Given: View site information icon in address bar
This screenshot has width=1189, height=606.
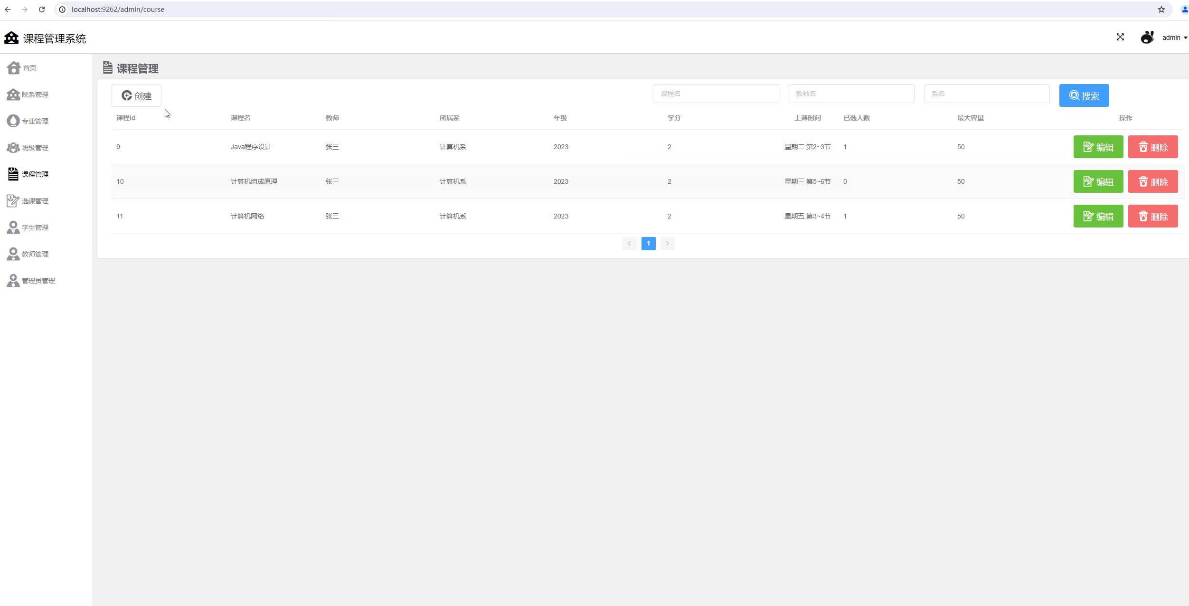Looking at the screenshot, I should click(x=62, y=9).
